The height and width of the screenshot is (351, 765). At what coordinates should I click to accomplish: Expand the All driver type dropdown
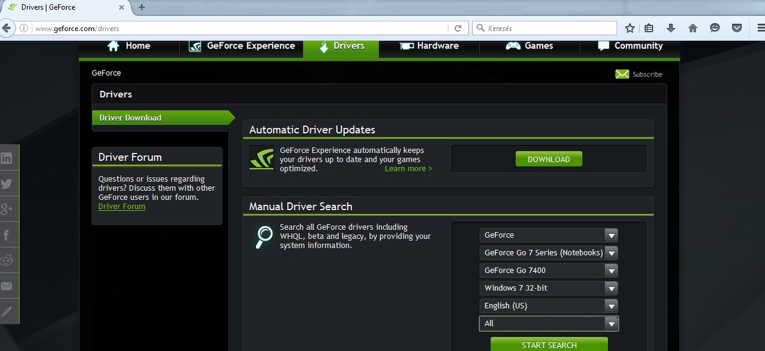pyautogui.click(x=549, y=324)
